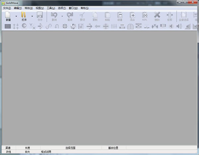Click the 修剪 (Trim) icon
Screen dimensions: 199x155
pos(169,15)
